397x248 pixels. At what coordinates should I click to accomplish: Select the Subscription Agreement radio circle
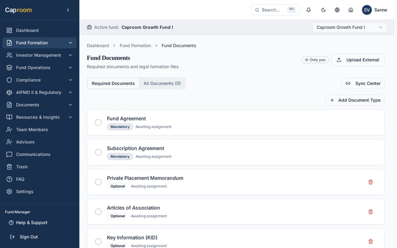point(98,152)
